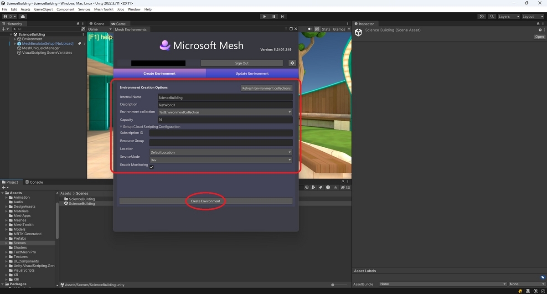Start Play mode with the Play button
The image size is (547, 294).
pos(264,16)
